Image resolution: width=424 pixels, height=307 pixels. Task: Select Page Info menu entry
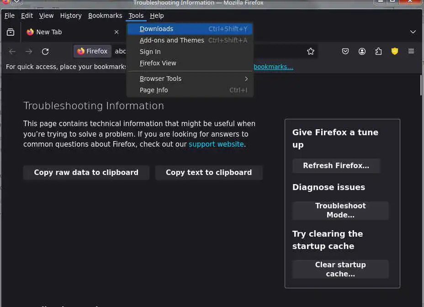pos(190,90)
